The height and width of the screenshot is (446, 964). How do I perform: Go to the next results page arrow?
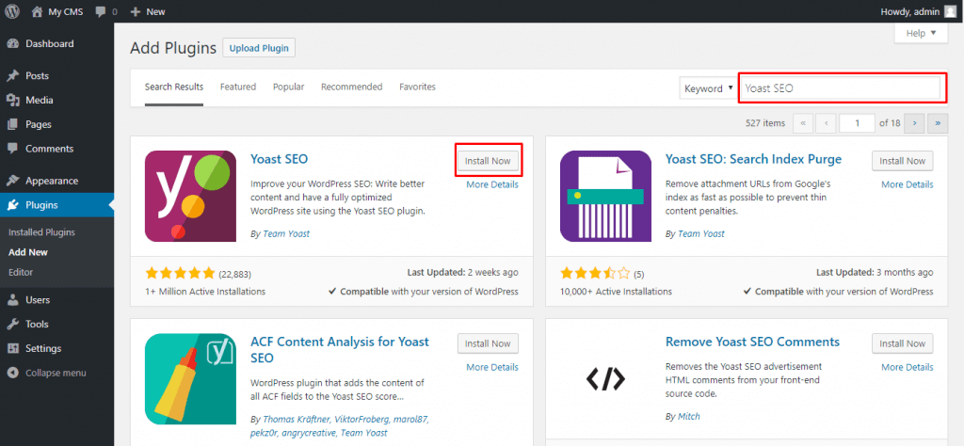tap(913, 123)
